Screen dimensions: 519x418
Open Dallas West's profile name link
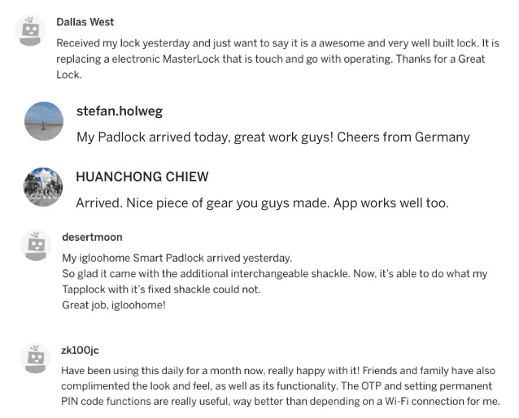tap(85, 22)
